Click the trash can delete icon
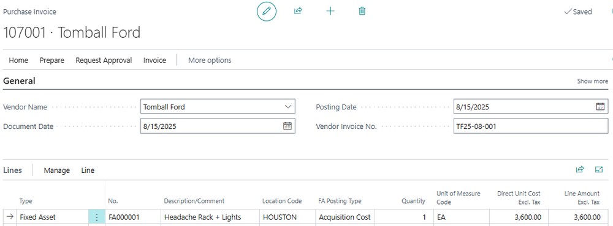613x226 pixels. click(x=362, y=11)
